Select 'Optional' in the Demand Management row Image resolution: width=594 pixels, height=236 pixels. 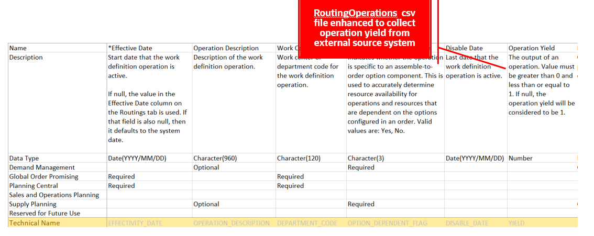point(234,167)
